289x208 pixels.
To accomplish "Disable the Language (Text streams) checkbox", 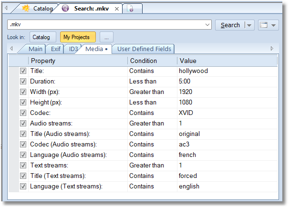I will (x=23, y=187).
